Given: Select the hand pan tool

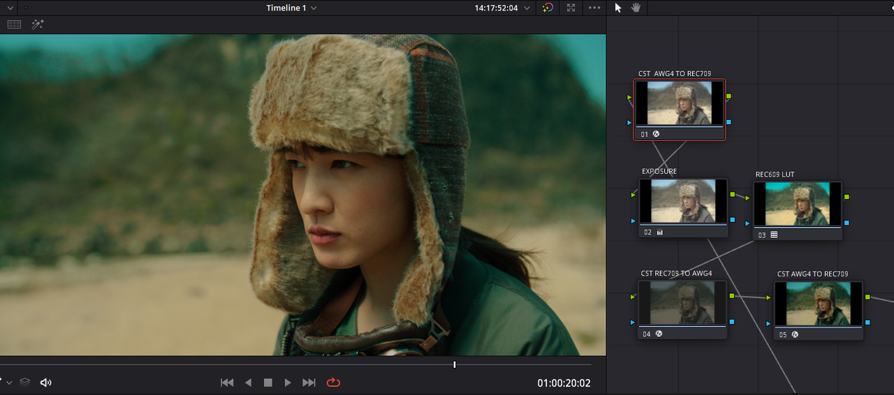Looking at the screenshot, I should point(636,8).
